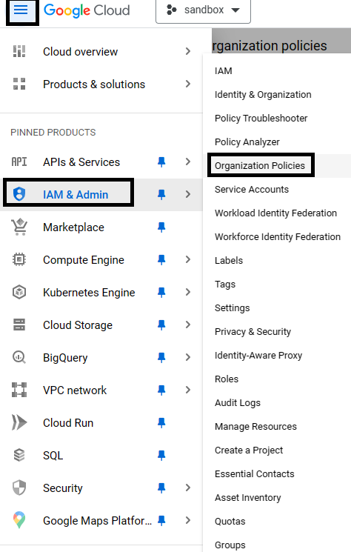Select Service Accounts in the submenu
Image resolution: width=351 pixels, height=552 pixels.
(252, 190)
